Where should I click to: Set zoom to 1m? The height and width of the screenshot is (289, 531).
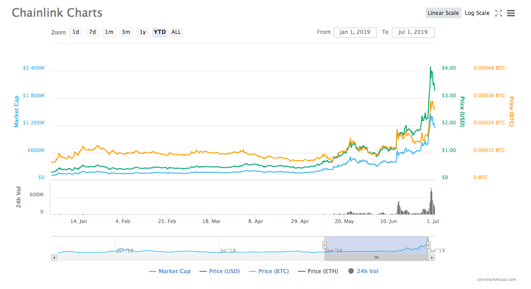coord(109,32)
